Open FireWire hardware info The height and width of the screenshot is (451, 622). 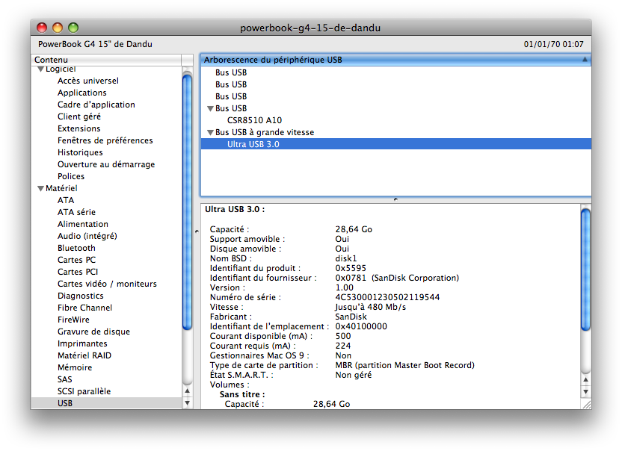(73, 320)
